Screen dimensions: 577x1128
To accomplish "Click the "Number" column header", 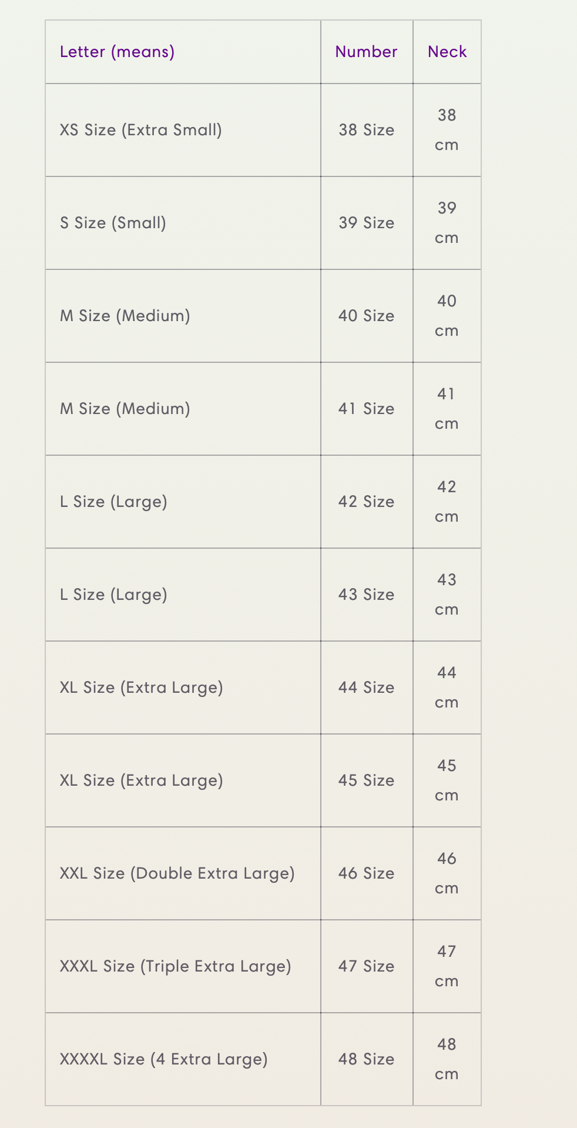I will (x=366, y=52).
